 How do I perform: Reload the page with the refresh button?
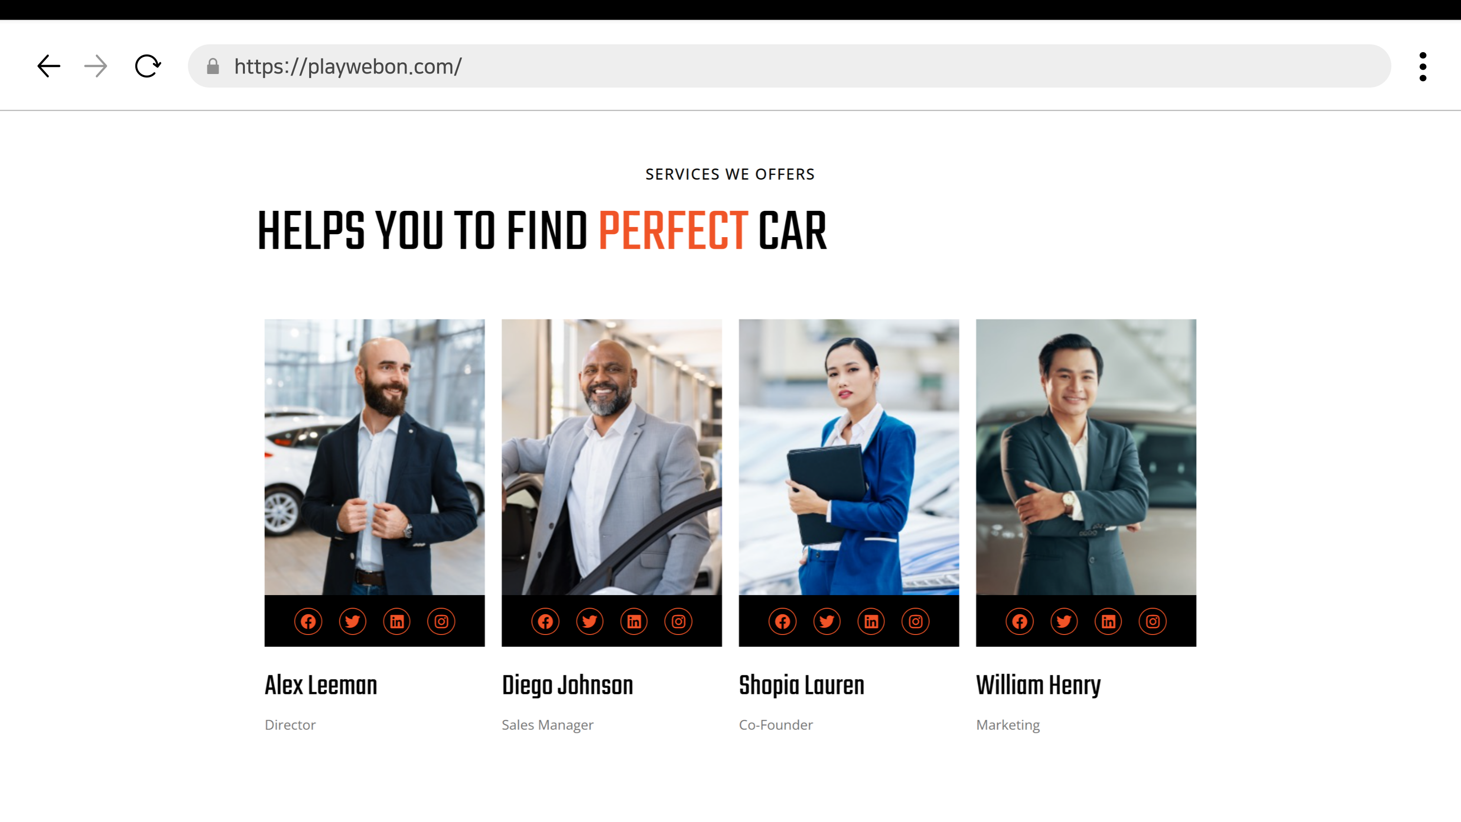(x=148, y=66)
